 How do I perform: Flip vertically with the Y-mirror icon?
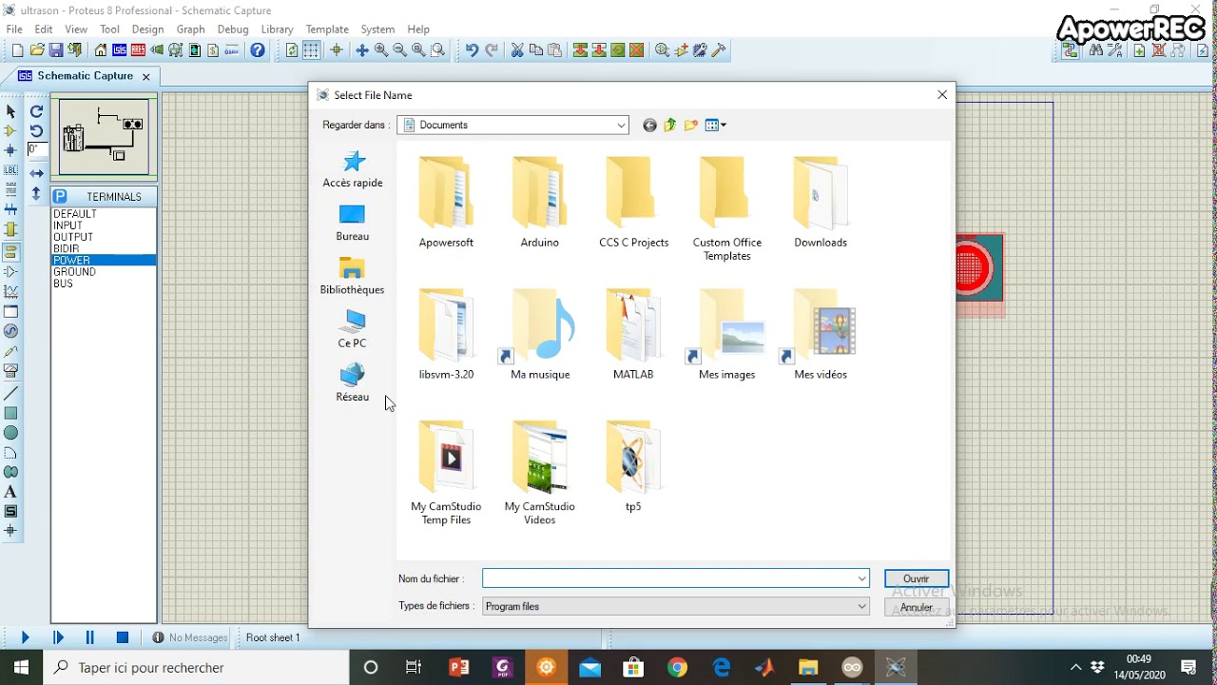click(36, 193)
